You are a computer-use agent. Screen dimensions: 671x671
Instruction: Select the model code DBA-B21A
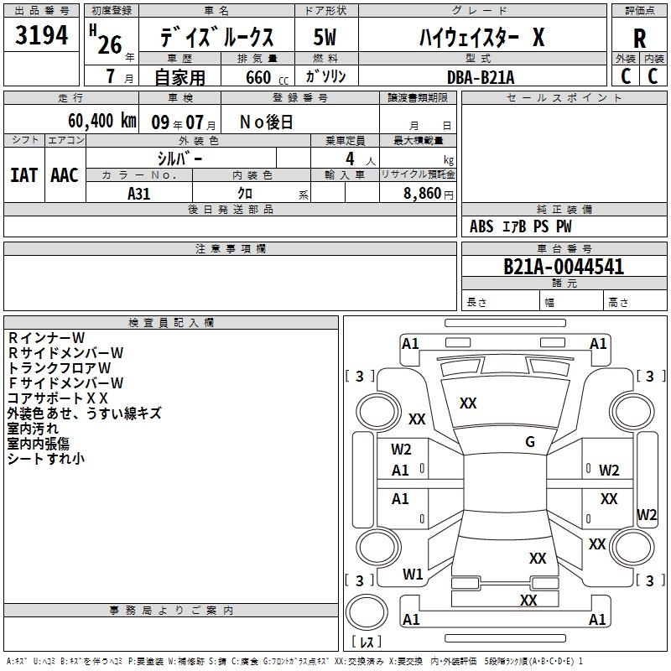(481, 77)
